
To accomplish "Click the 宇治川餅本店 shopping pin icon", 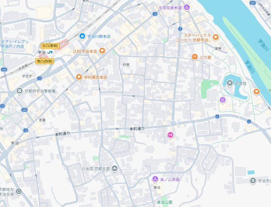I will tap(82, 36).
